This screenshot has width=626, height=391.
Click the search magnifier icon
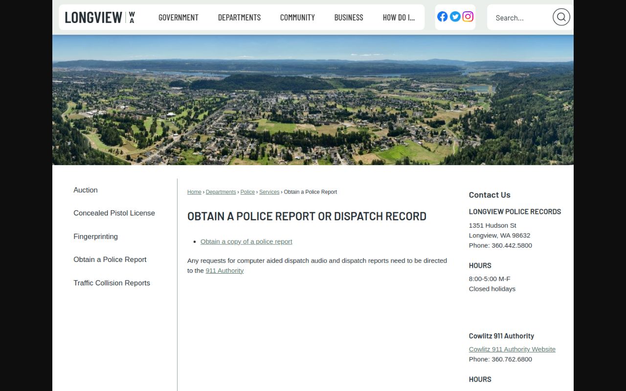click(x=561, y=17)
